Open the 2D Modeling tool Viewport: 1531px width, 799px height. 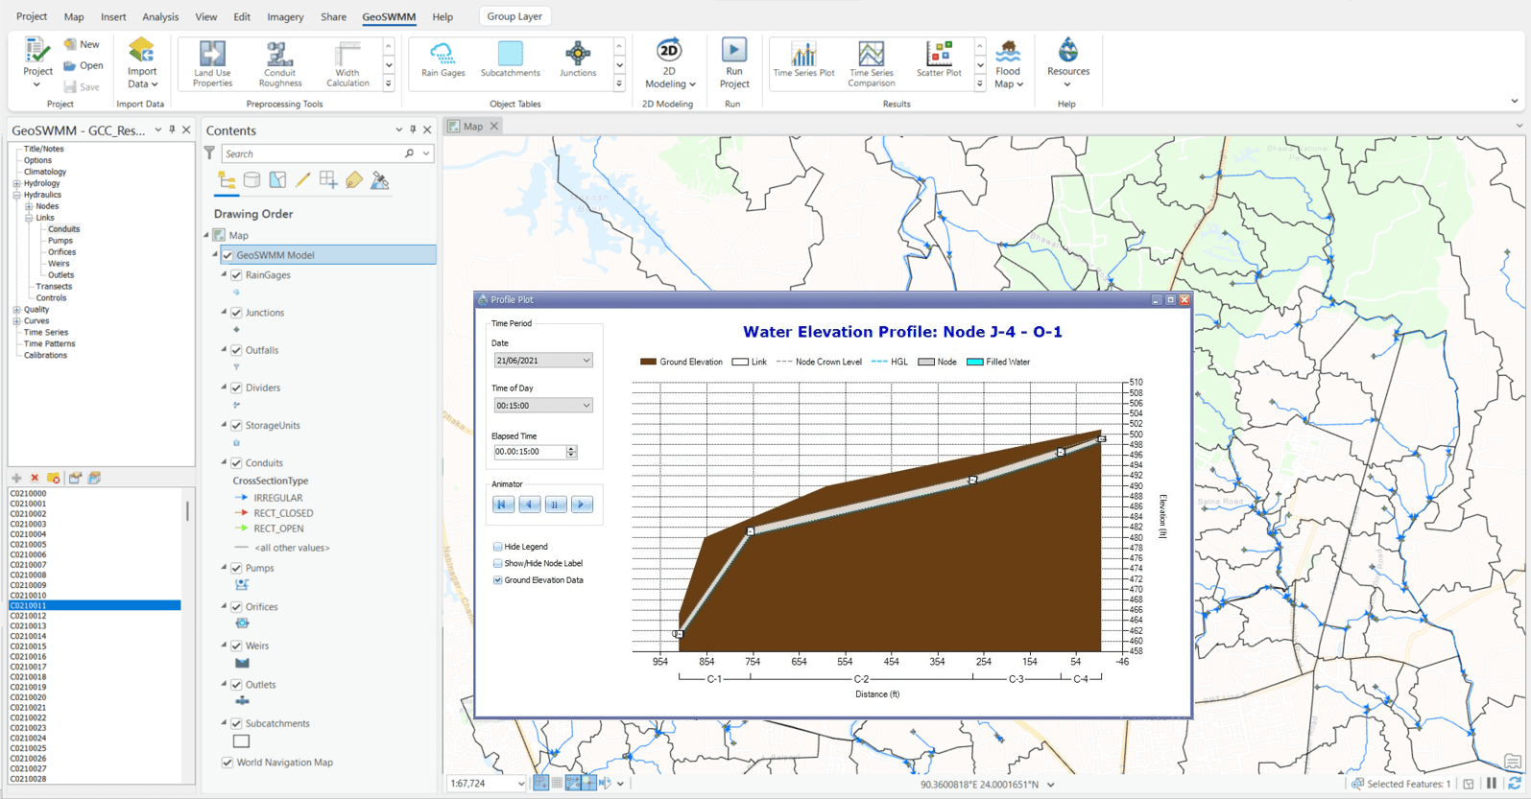[x=669, y=63]
